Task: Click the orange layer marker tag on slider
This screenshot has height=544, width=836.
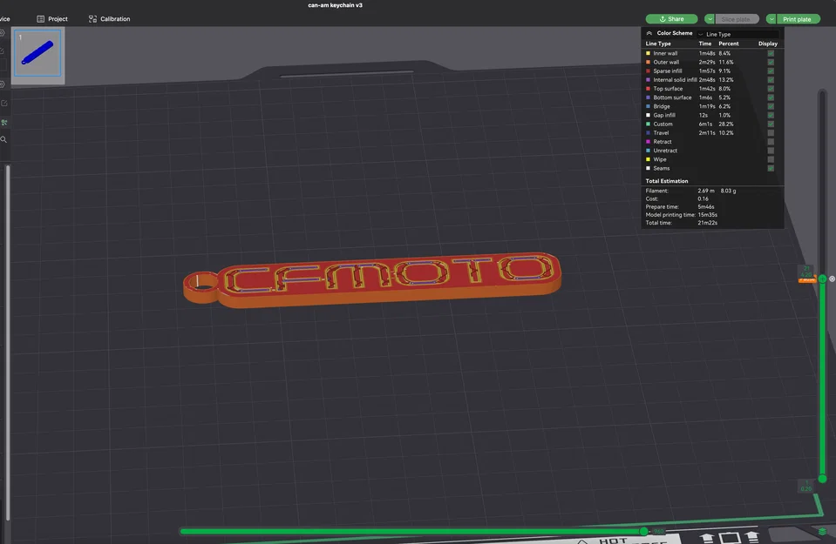Action: (806, 279)
